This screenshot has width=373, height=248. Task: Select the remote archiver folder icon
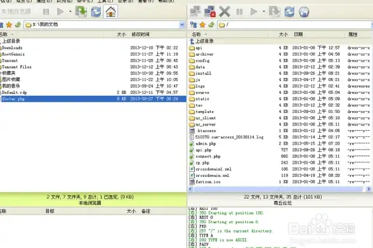click(192, 54)
